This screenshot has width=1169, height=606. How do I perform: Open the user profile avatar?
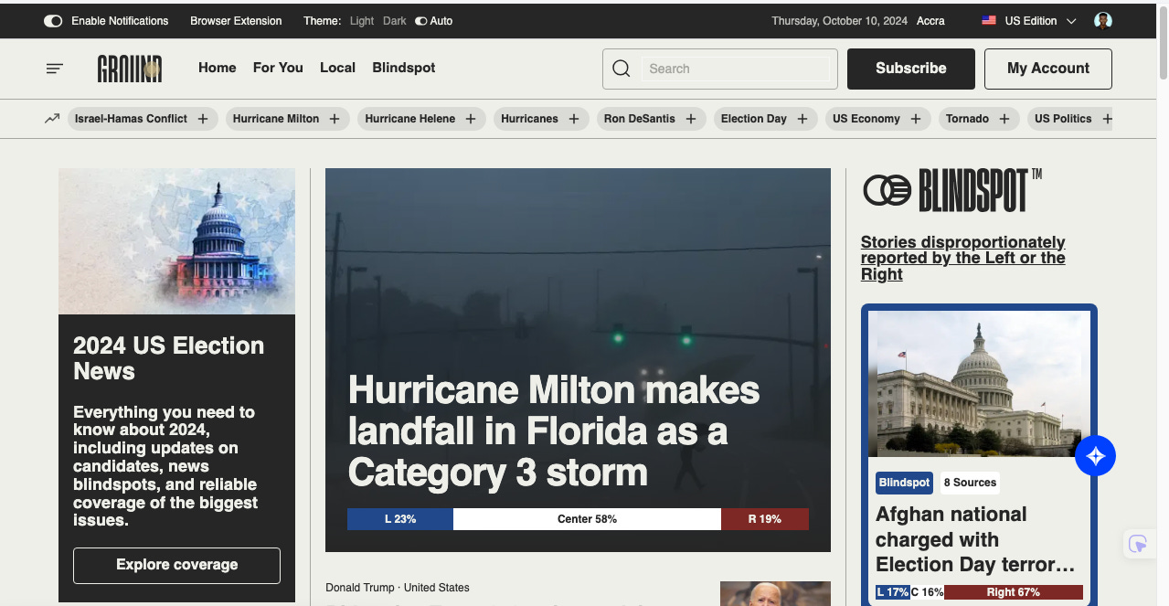[x=1103, y=21]
